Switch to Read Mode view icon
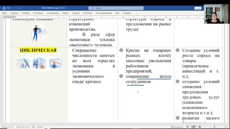 pos(188,127)
